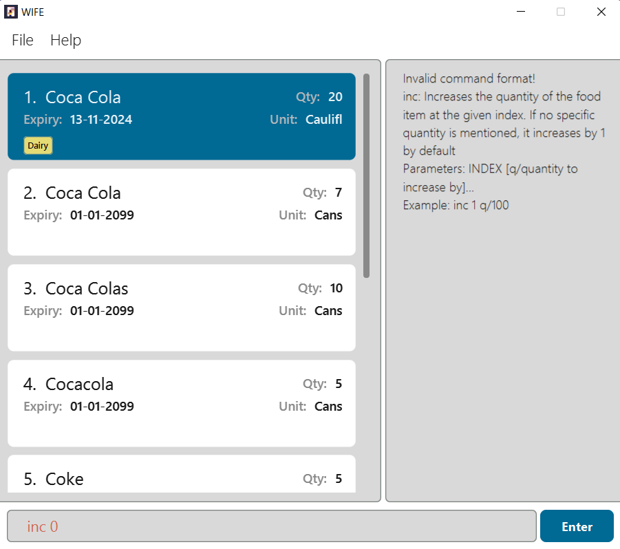The image size is (620, 549).
Task: Focus the command input field containing 'inc 0'
Action: (x=272, y=526)
